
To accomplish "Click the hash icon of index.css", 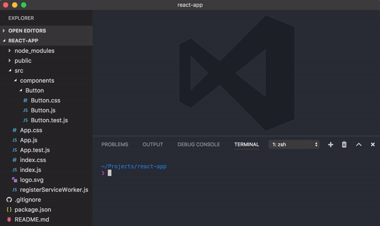I will pyautogui.click(x=15, y=160).
